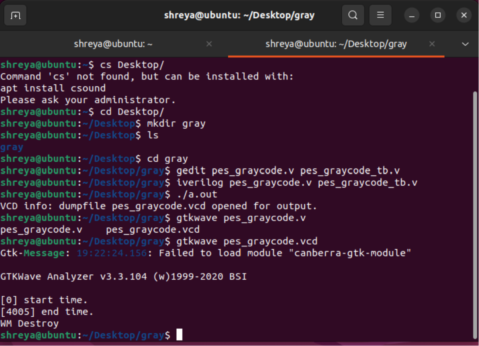The image size is (479, 346).
Task: Click 'gtkwave pes_graycode.vcd' command
Action: [247, 241]
